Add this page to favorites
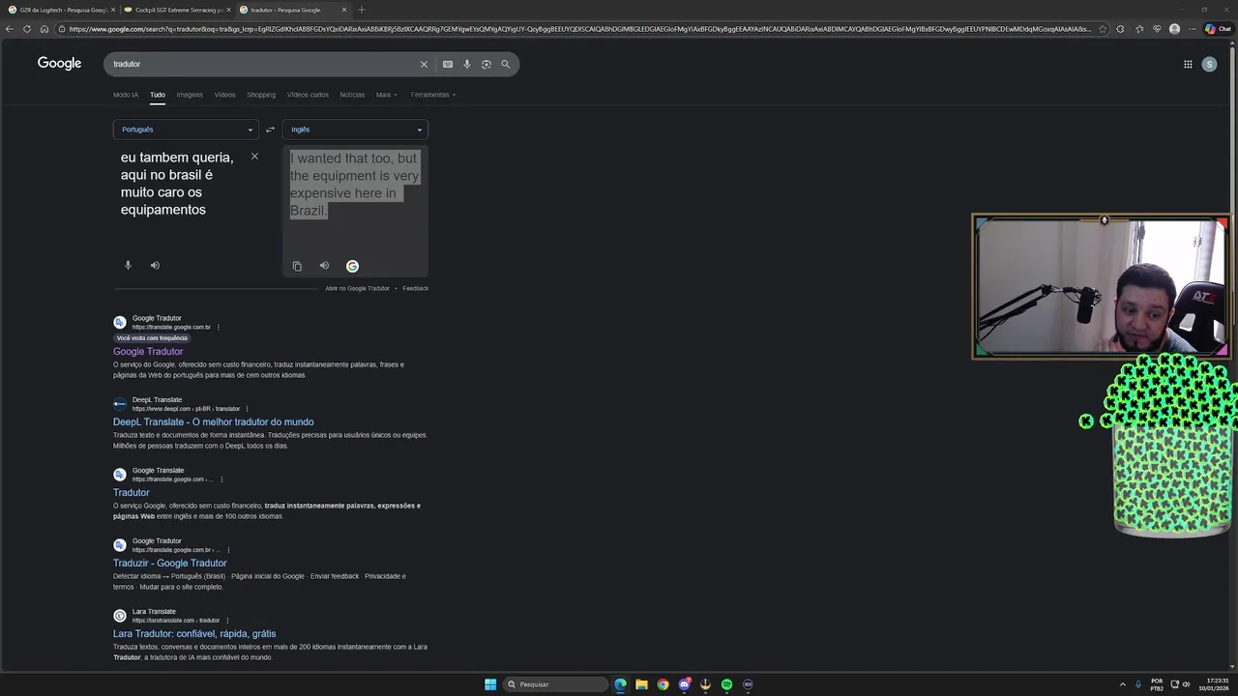 click(x=1103, y=29)
